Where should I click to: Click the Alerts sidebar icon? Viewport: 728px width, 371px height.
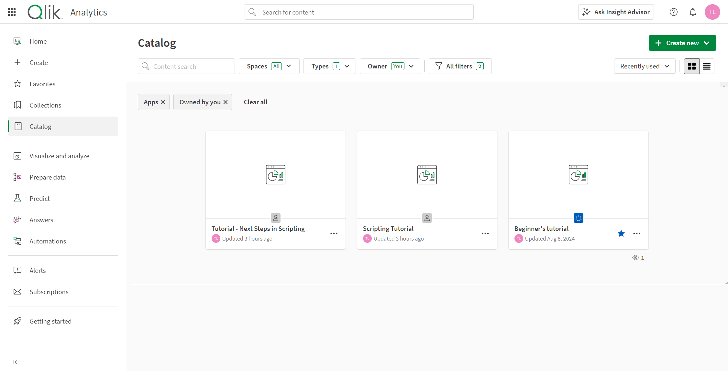[17, 270]
